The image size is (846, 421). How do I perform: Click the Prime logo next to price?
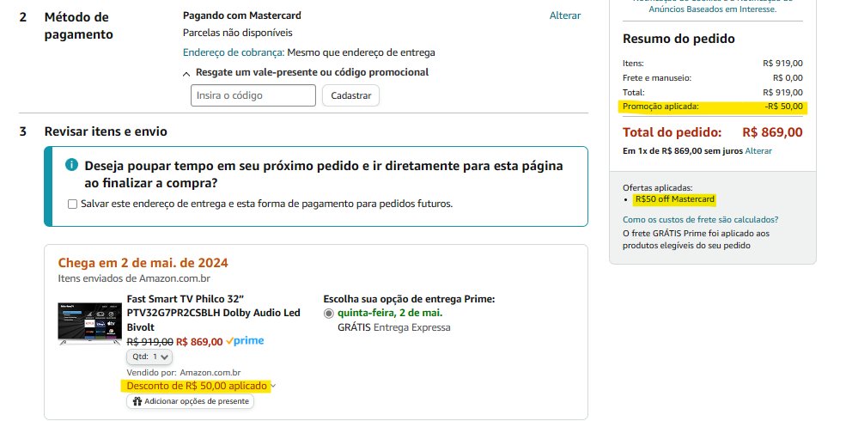click(245, 341)
